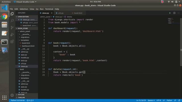
Task: Change language mode via Python
Action: point(169,100)
